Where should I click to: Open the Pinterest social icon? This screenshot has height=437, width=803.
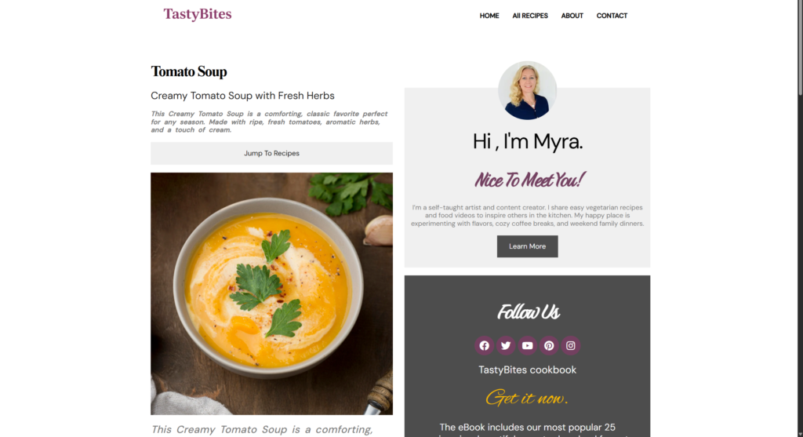[x=549, y=346]
